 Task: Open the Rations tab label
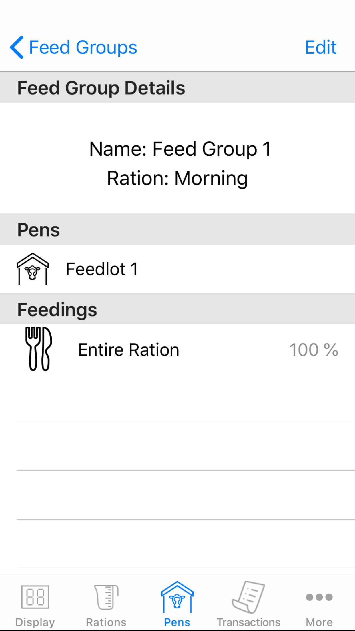(106, 622)
